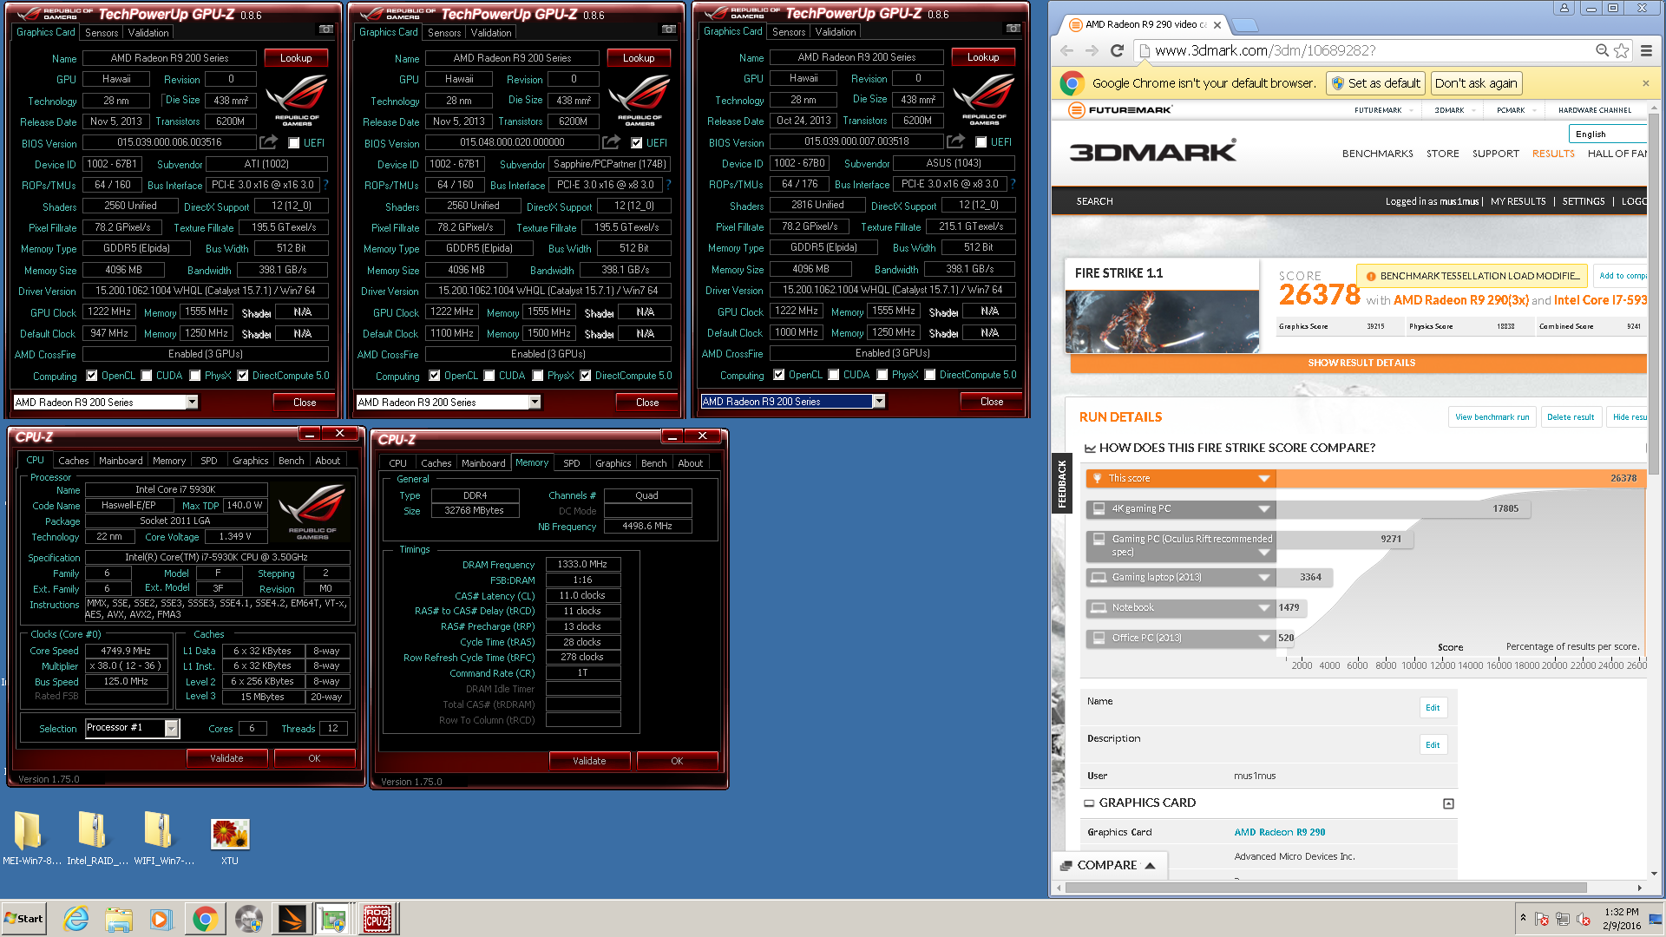The width and height of the screenshot is (1666, 937).
Task: Toggle DirectCompute 5.0 checkbox in third GPU-Z
Action: 930,375
